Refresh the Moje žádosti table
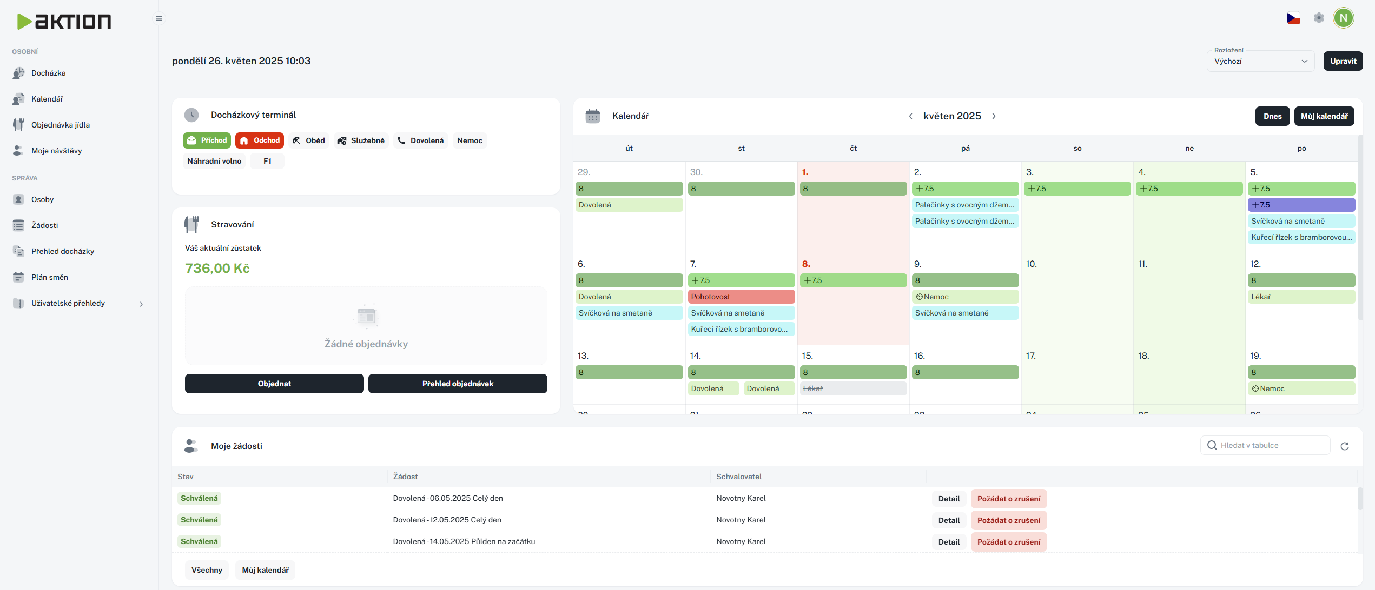The width and height of the screenshot is (1375, 590). pyautogui.click(x=1345, y=446)
